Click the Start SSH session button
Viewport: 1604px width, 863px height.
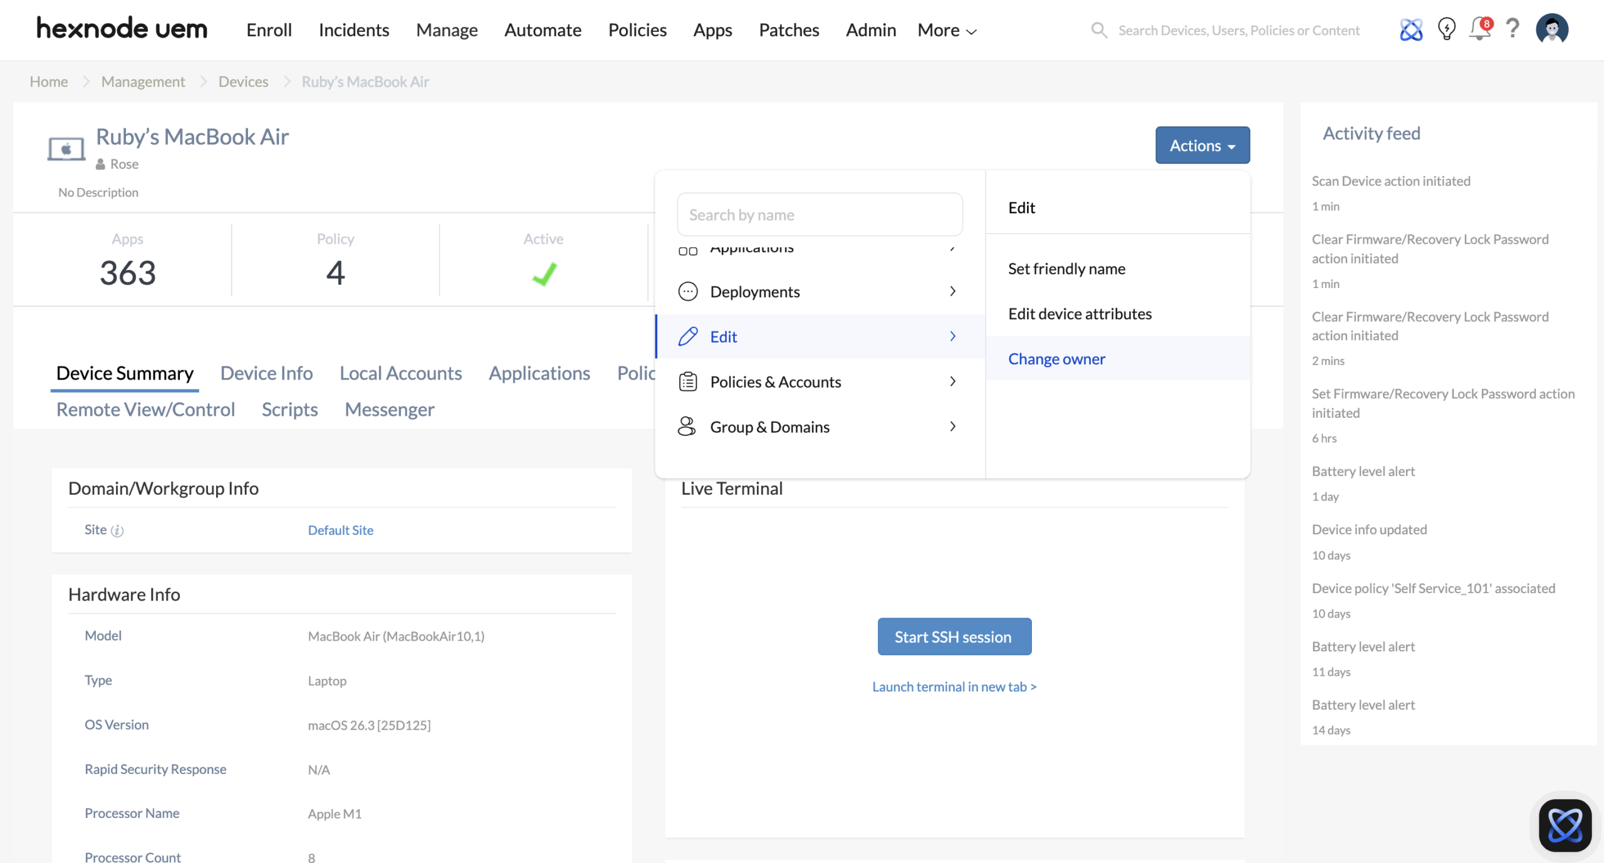[x=953, y=636]
